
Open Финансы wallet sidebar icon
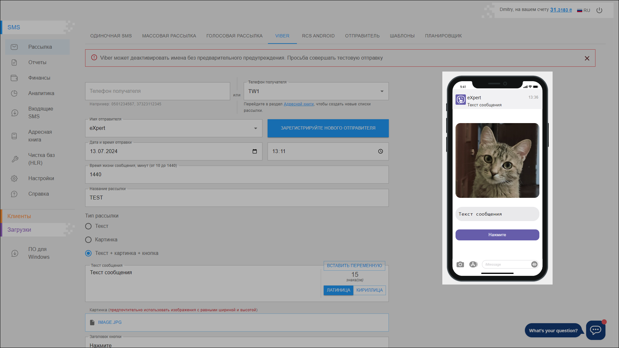point(14,78)
